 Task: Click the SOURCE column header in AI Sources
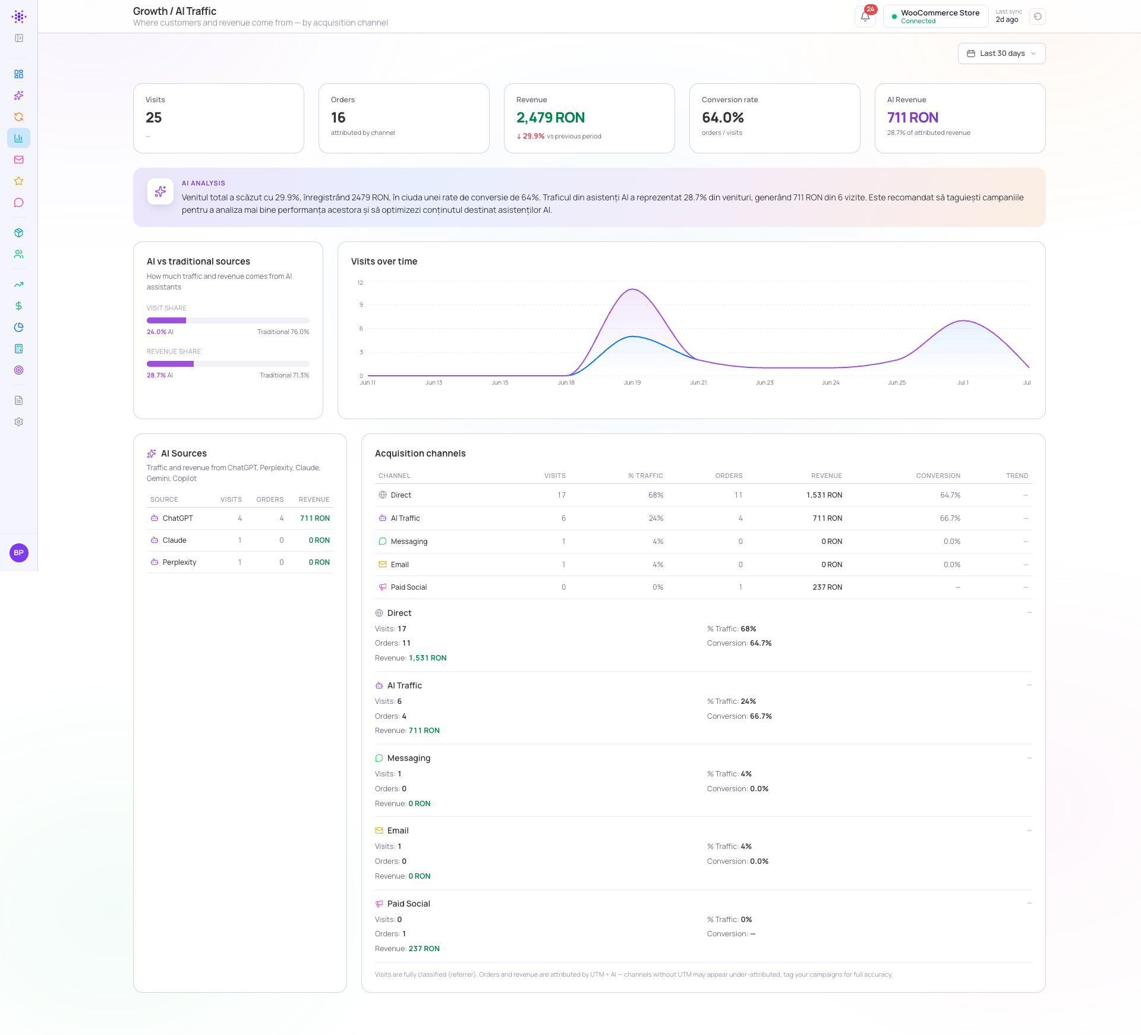[164, 500]
